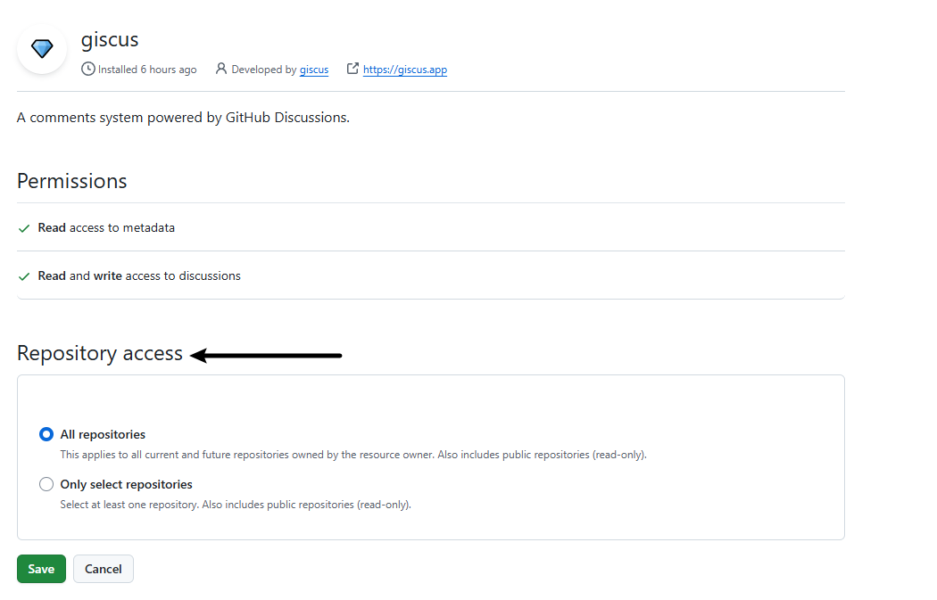Click the Installed 6 hours ago text
This screenshot has width=937, height=600.
coord(147,70)
